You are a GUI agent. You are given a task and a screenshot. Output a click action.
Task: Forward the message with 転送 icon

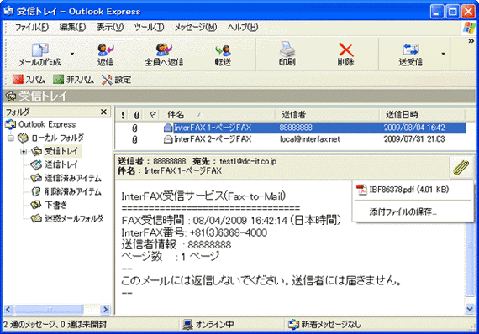pos(223,50)
